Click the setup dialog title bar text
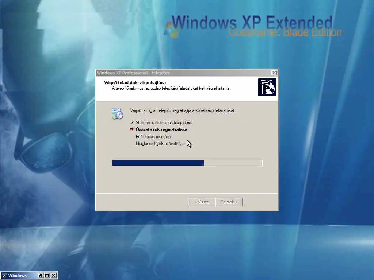This screenshot has height=280, width=374. pyautogui.click(x=133, y=73)
